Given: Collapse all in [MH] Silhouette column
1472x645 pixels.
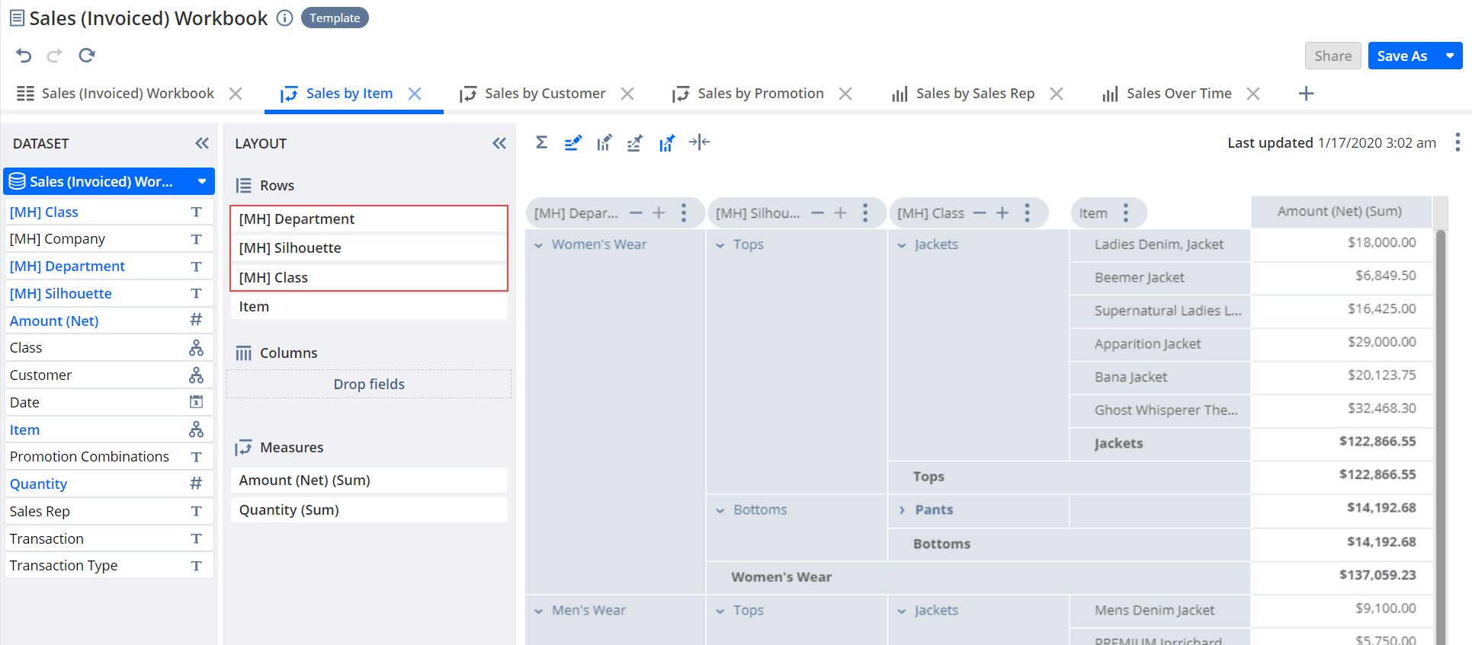Looking at the screenshot, I should [817, 213].
